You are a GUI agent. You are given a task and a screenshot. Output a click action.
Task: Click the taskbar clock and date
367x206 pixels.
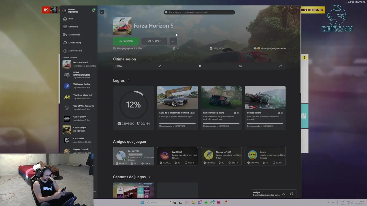click(x=360, y=203)
